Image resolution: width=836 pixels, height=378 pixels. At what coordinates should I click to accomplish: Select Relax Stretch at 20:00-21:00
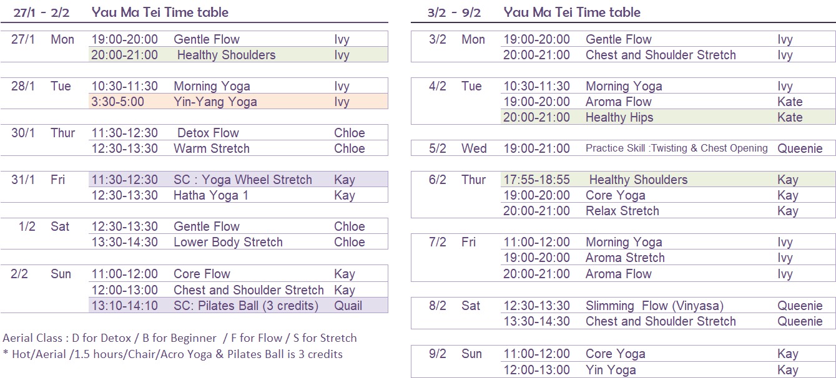622,211
